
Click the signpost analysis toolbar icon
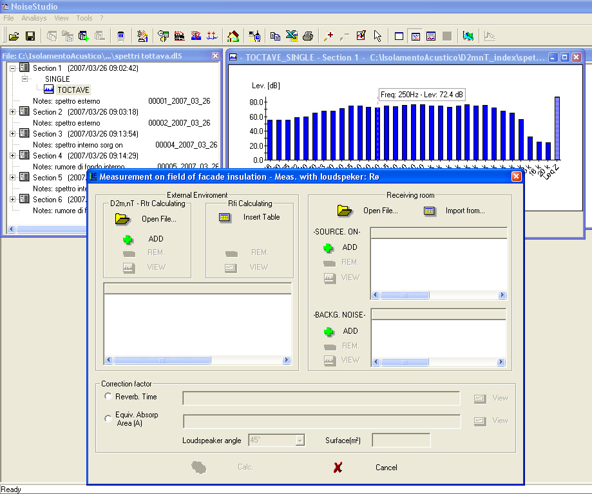[163, 36]
